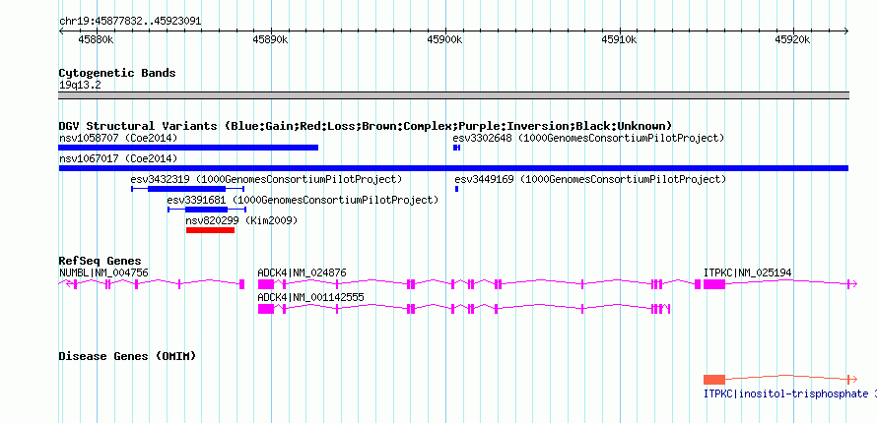Click the 45880k ruler tick label
The height and width of the screenshot is (423, 877).
[x=97, y=39]
